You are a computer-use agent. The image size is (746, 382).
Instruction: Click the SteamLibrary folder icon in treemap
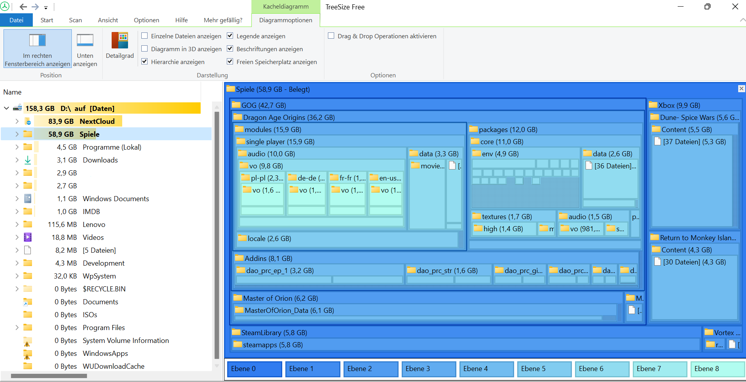236,332
